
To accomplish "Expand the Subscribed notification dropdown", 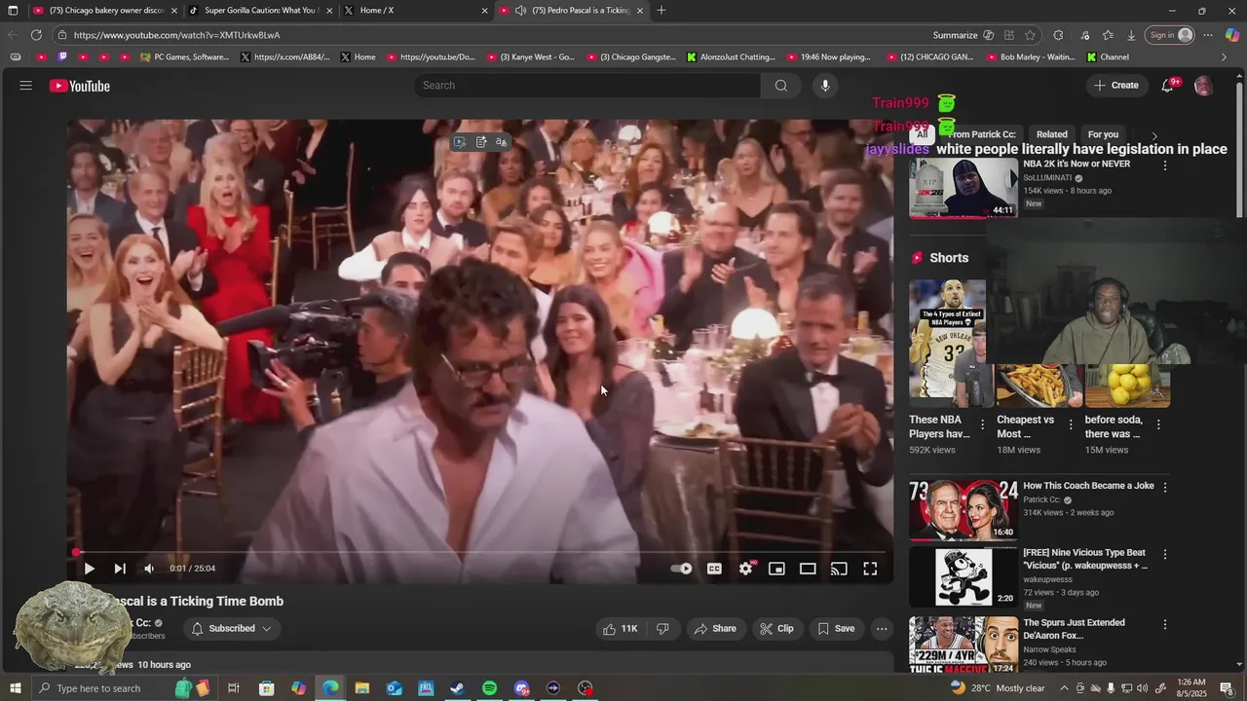I will tap(232, 629).
